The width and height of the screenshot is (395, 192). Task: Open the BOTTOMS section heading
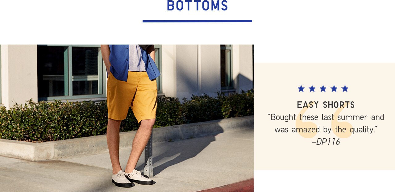coord(197,6)
